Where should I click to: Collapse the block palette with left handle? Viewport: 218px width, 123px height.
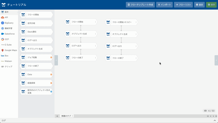[x=56, y=60]
